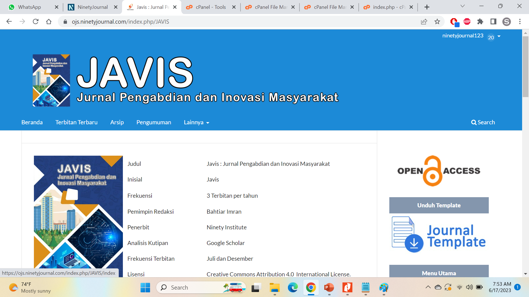
Task: Open the Beranda menu item
Action: (x=32, y=122)
